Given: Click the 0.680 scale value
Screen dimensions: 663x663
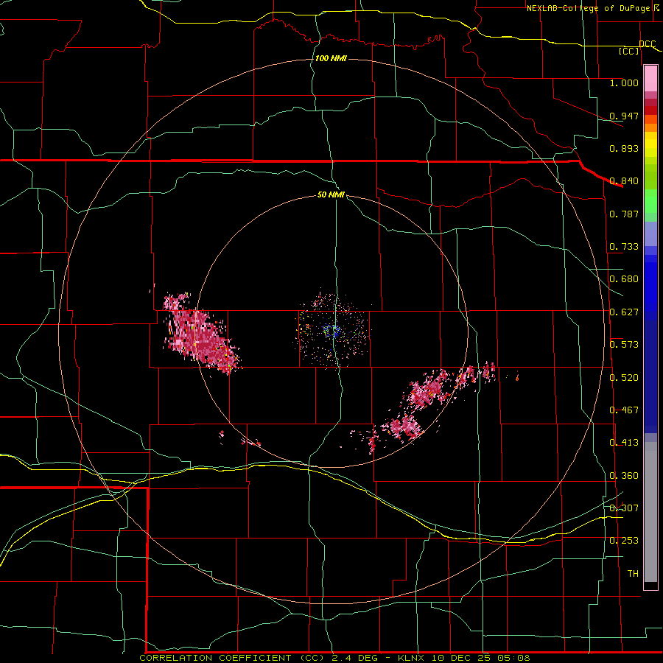Looking at the screenshot, I should (x=624, y=279).
